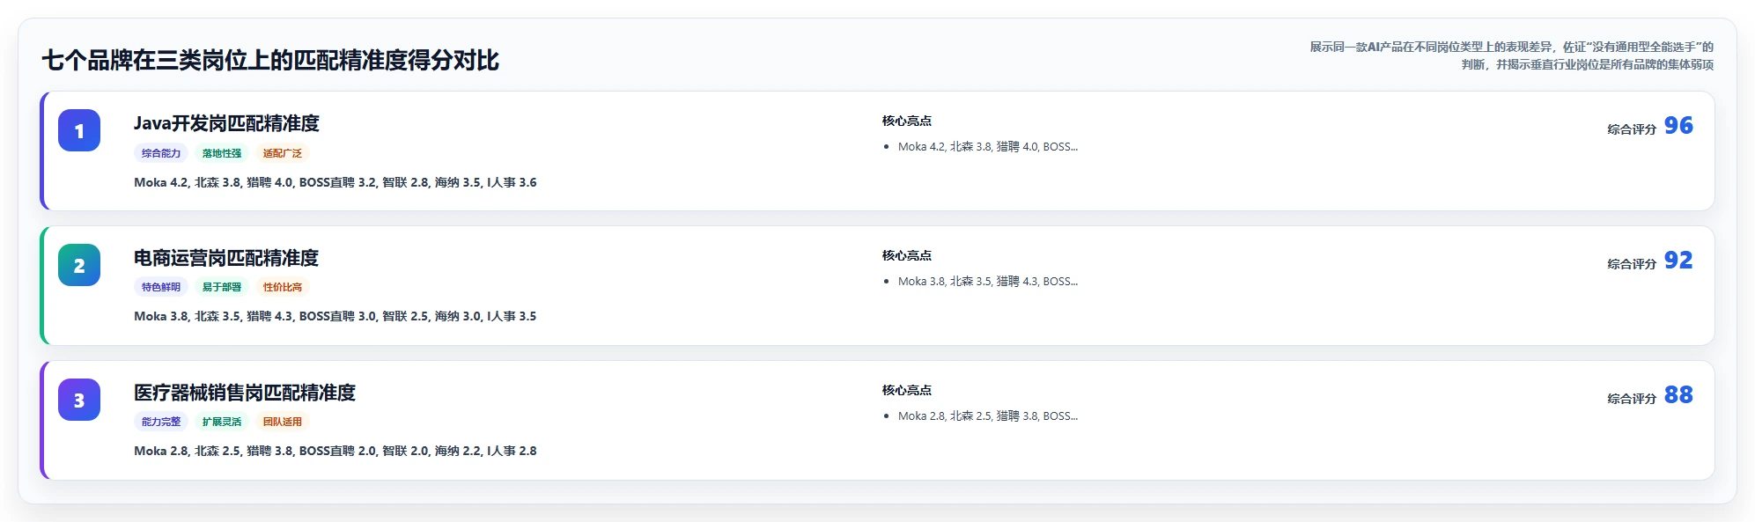Open the 医疗器械销售岗匹配精准度 card title
1755x522 pixels.
245,393
